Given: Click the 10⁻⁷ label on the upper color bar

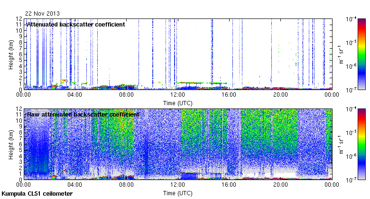Looking at the screenshot, I should (351, 90).
